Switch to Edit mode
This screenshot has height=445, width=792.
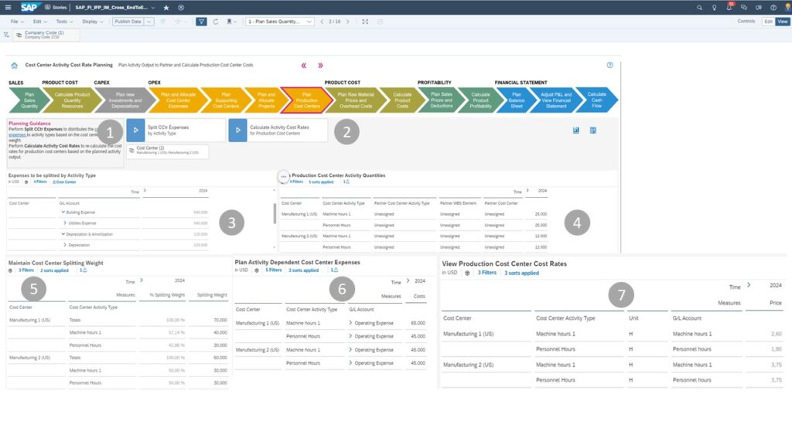pos(768,22)
